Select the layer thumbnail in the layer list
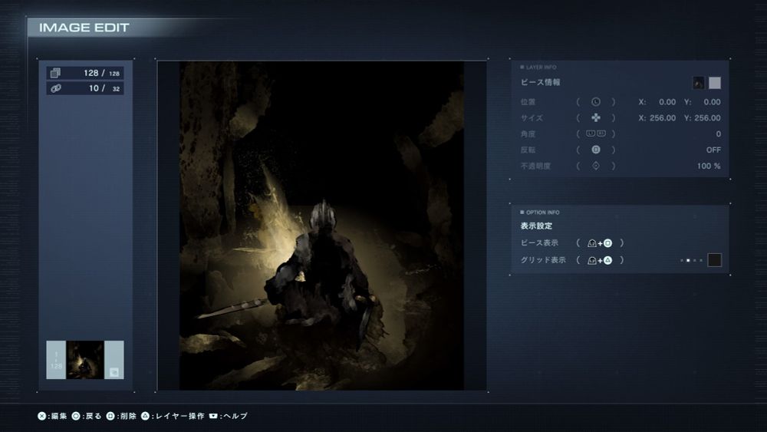The width and height of the screenshot is (767, 432). click(85, 360)
